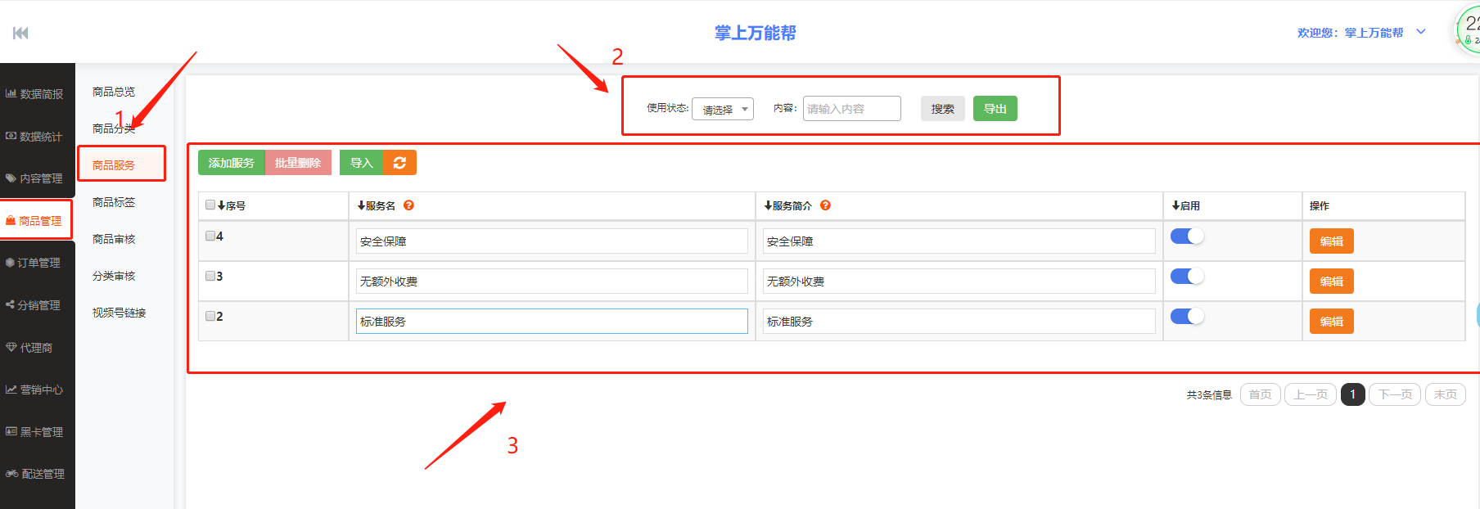Toggle the 启用 switch for 标准服务
The width and height of the screenshot is (1480, 509).
(1186, 317)
